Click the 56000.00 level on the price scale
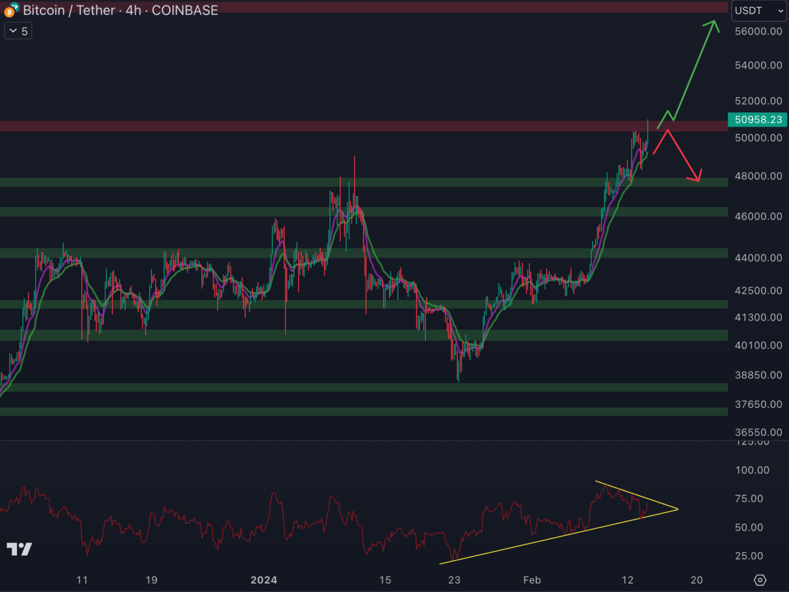Viewport: 789px width, 592px height. pos(758,31)
